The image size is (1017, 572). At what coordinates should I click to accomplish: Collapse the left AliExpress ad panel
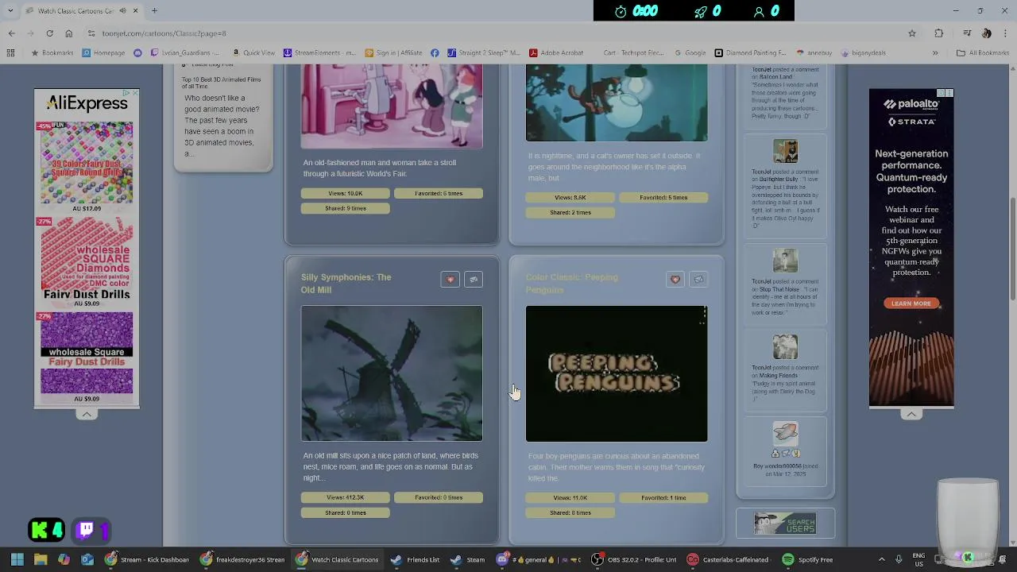[87, 415]
